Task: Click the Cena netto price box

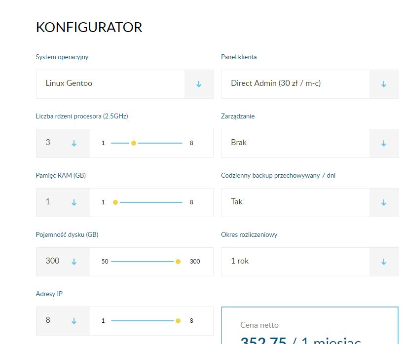Action: click(x=309, y=327)
